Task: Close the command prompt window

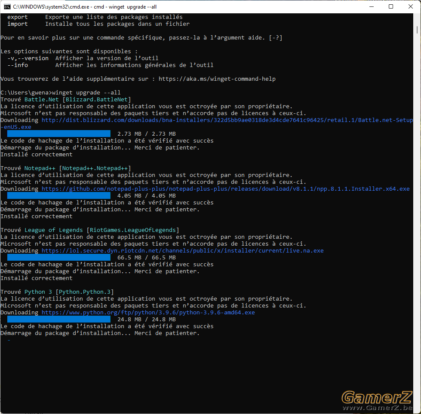Action: (x=411, y=7)
